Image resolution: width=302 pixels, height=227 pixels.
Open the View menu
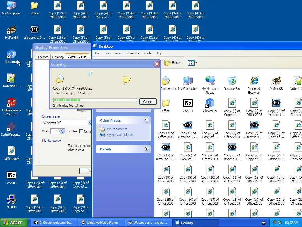coord(118,53)
